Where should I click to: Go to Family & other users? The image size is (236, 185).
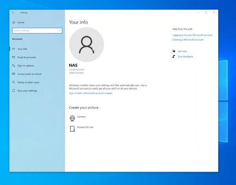[x=28, y=82]
